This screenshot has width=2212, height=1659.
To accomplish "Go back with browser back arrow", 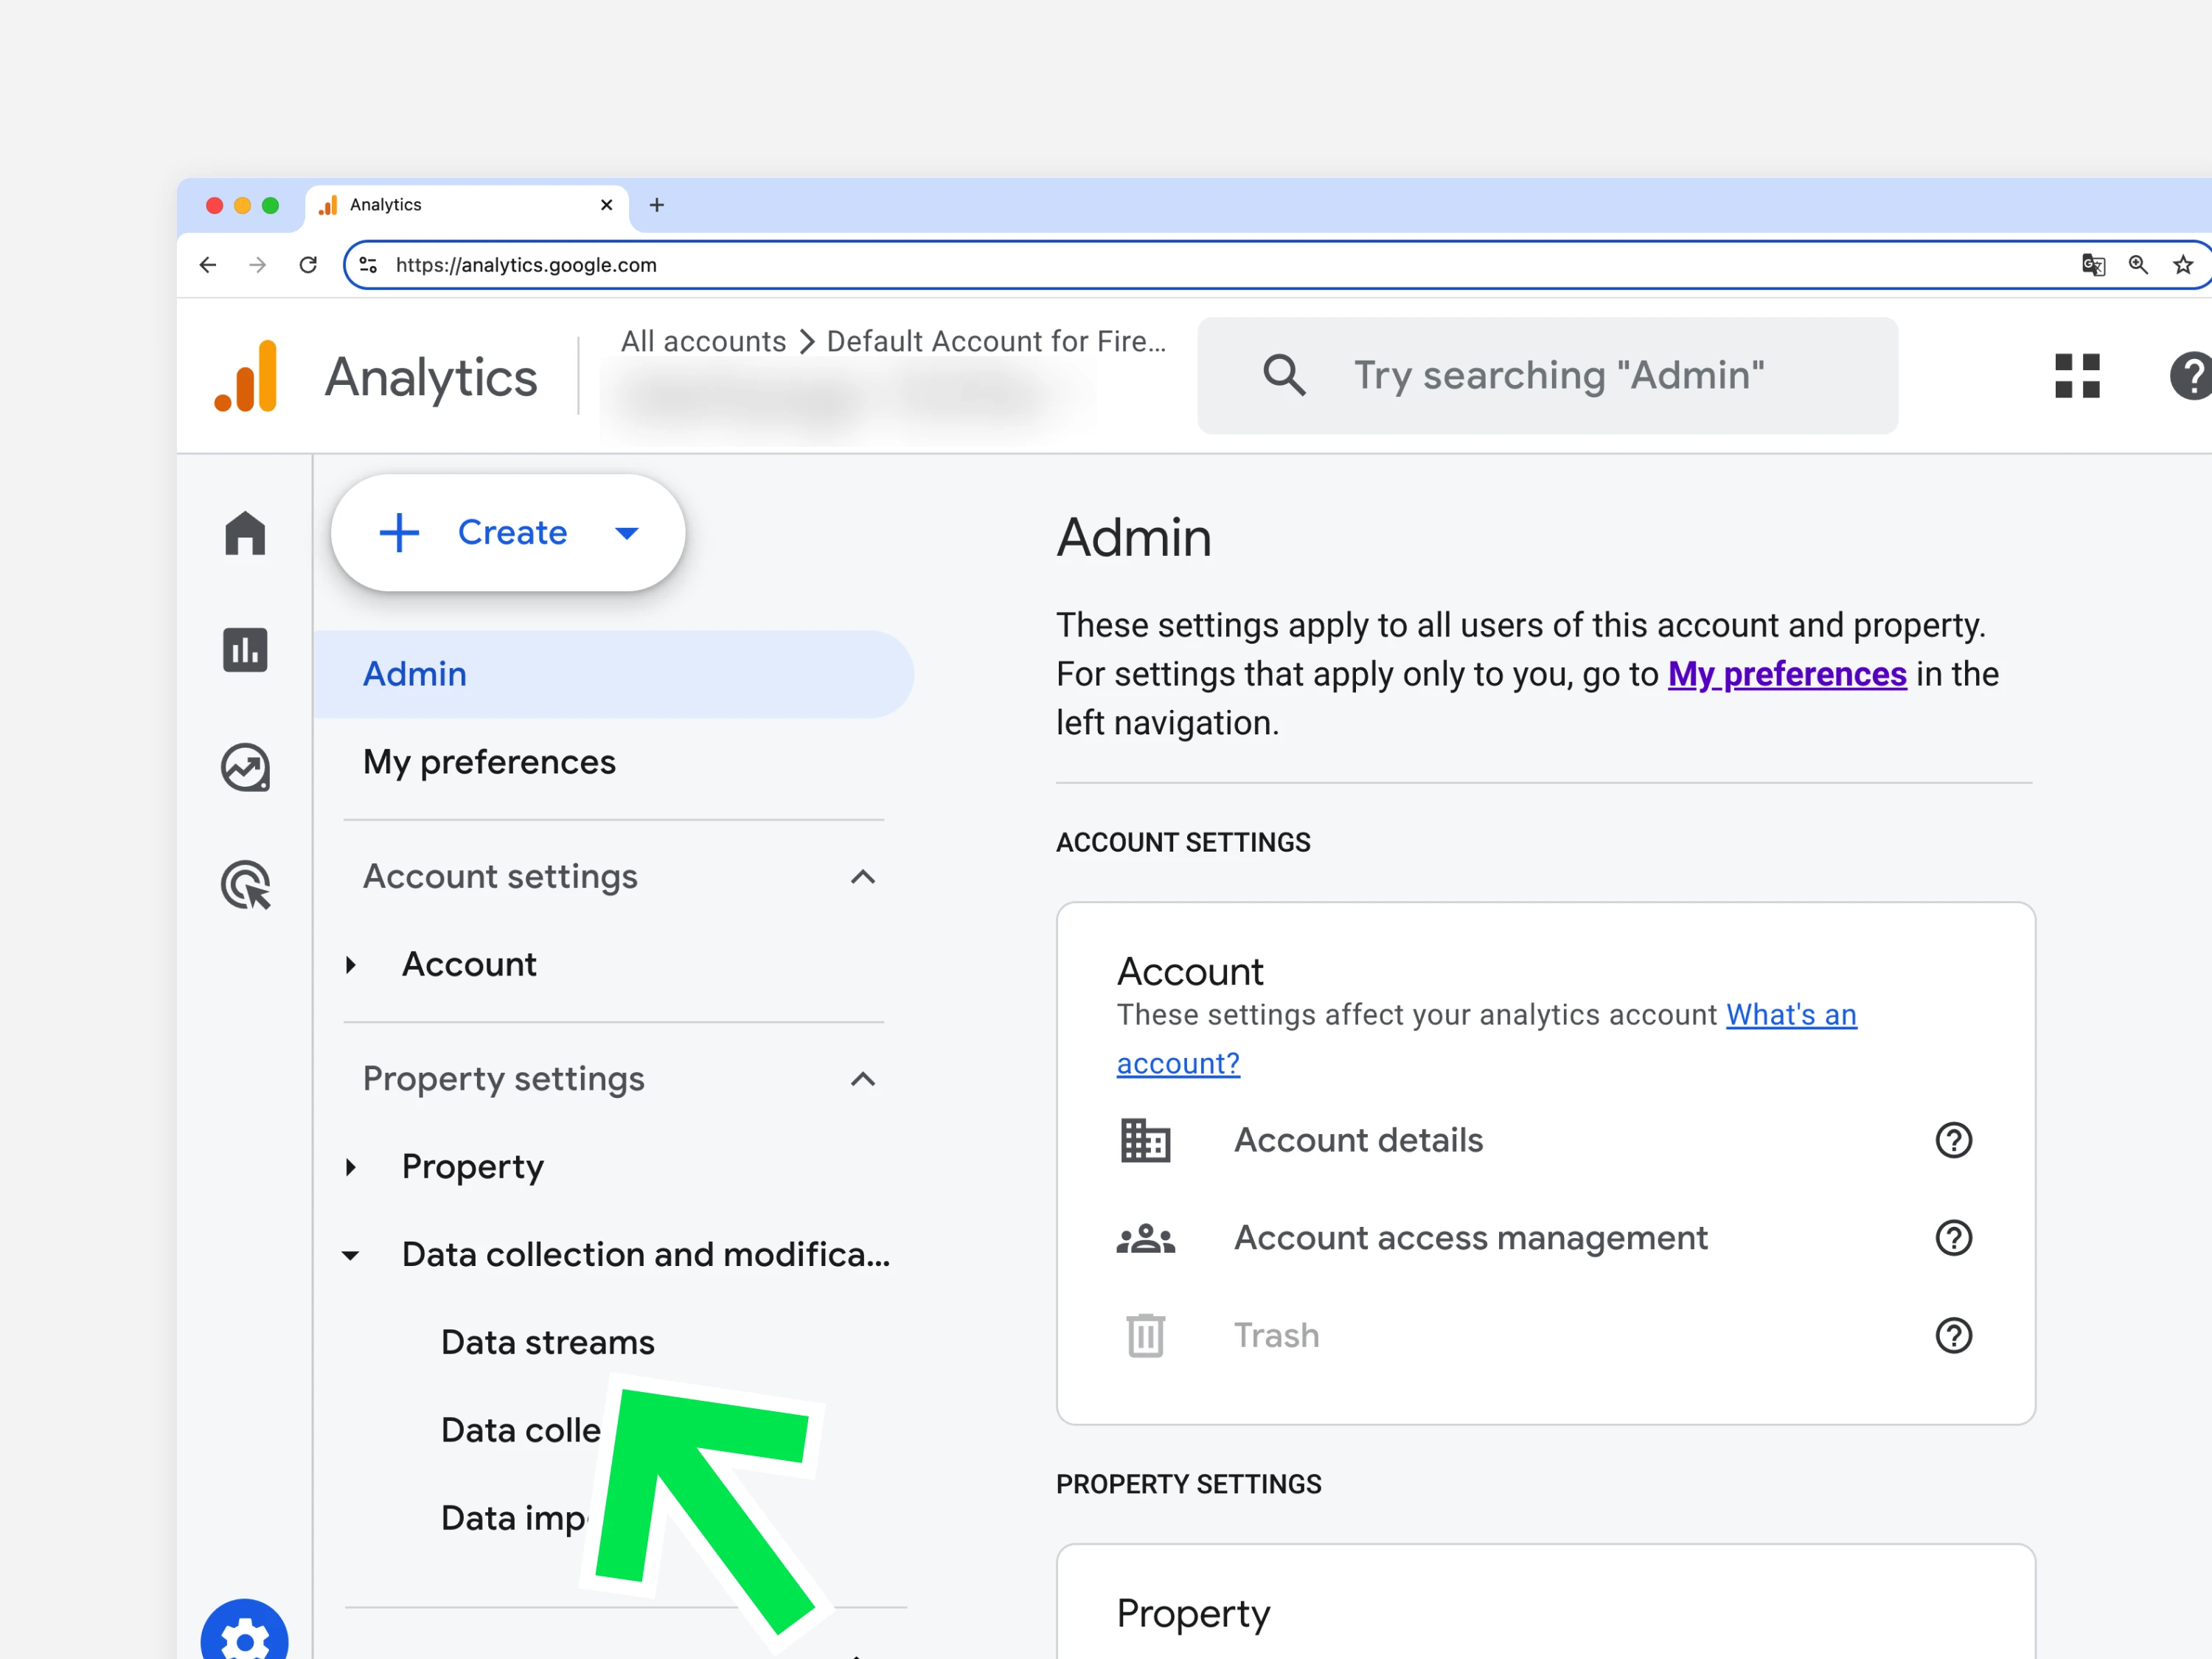I will [208, 265].
